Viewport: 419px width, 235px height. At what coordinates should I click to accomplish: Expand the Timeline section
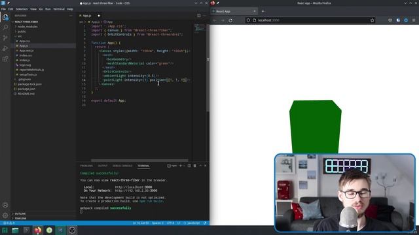click(20, 219)
